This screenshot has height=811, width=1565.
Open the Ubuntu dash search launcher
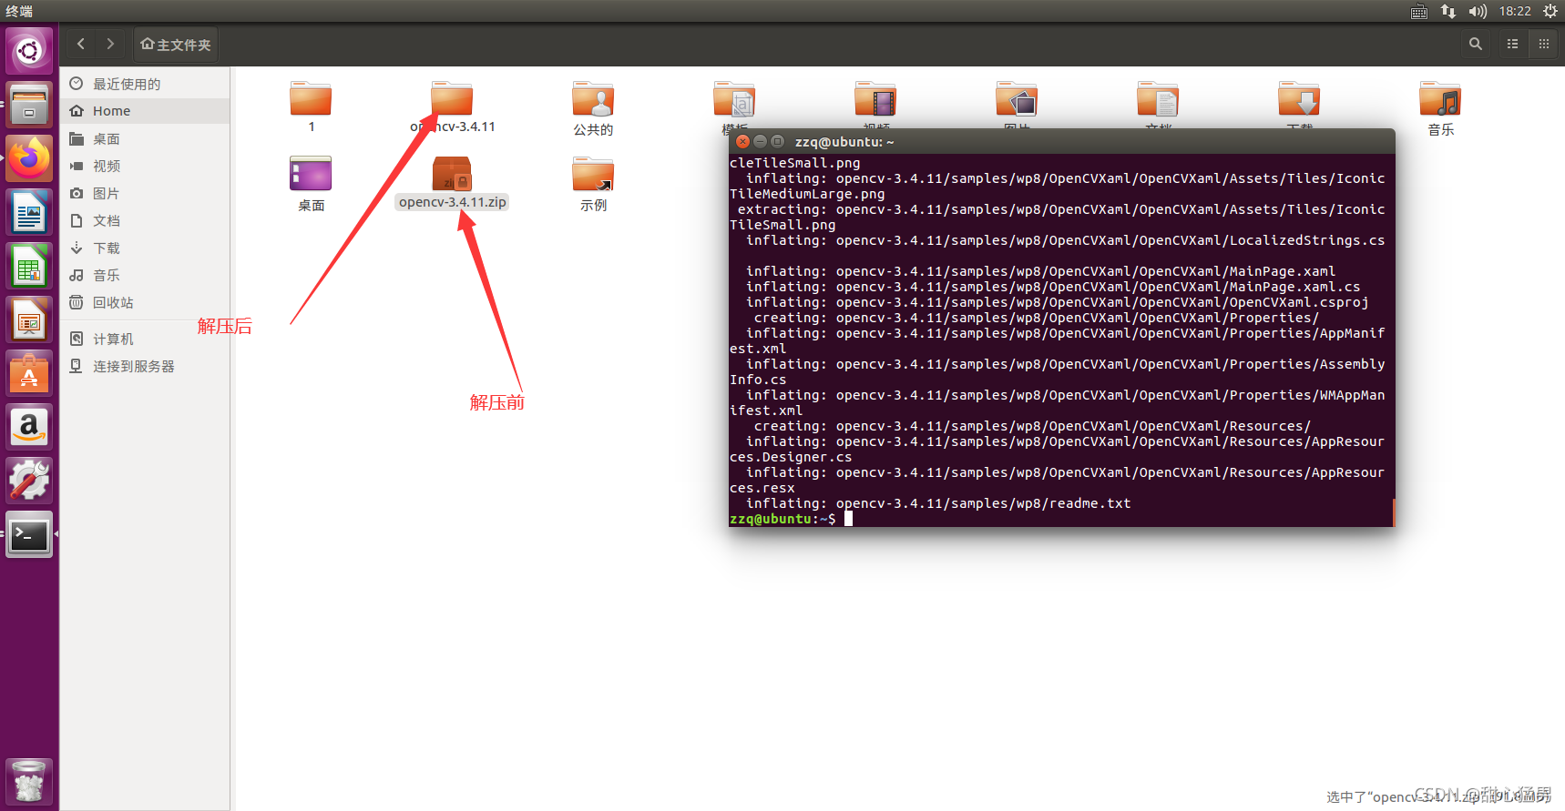coord(29,51)
